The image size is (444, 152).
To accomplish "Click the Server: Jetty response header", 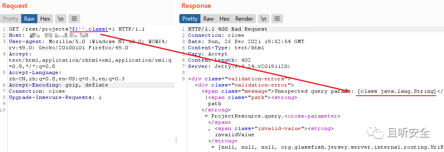I will (239, 66).
